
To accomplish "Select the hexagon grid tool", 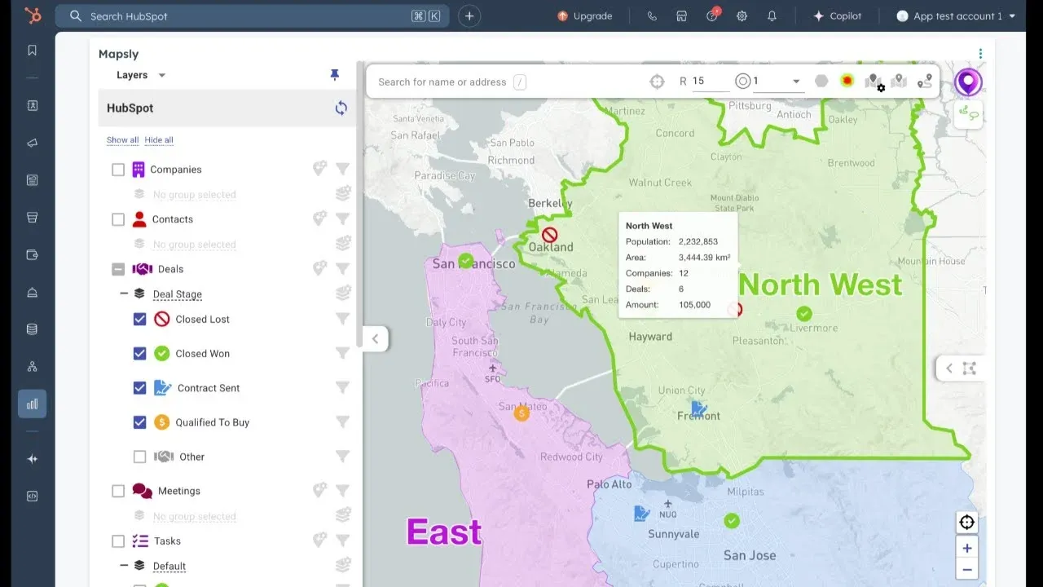I will tap(821, 81).
